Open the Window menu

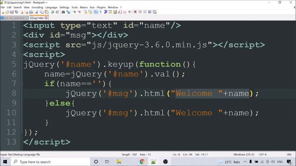[x=113, y=7]
